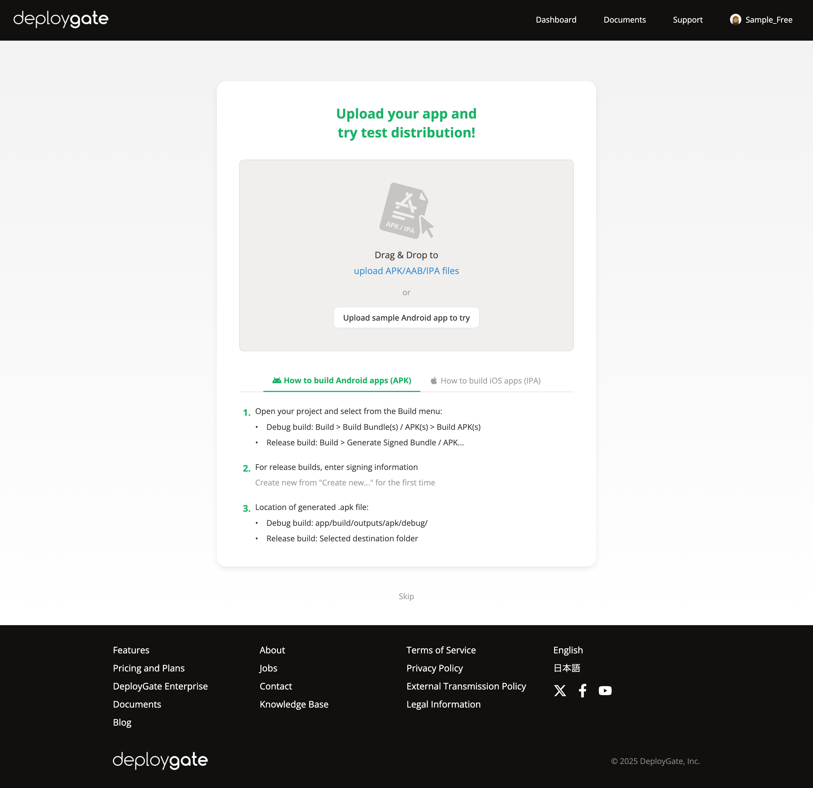Screen dimensions: 813x788
Task: Click the X (Twitter) icon in footer
Action: pyautogui.click(x=560, y=691)
